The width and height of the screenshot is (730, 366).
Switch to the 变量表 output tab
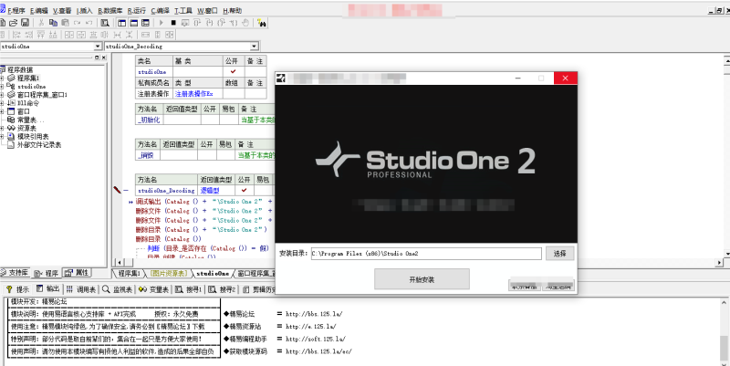(153, 289)
